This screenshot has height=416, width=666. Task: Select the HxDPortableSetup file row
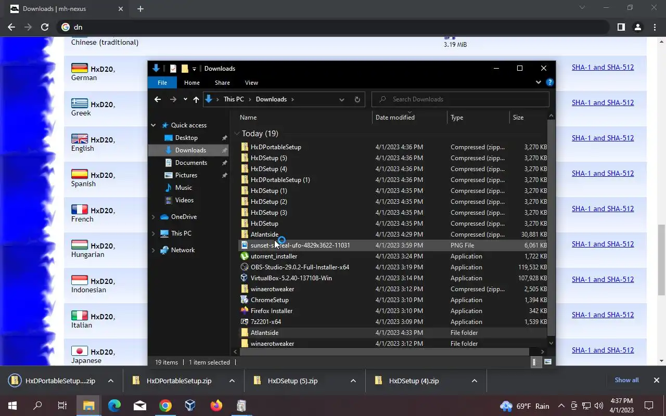(393, 147)
